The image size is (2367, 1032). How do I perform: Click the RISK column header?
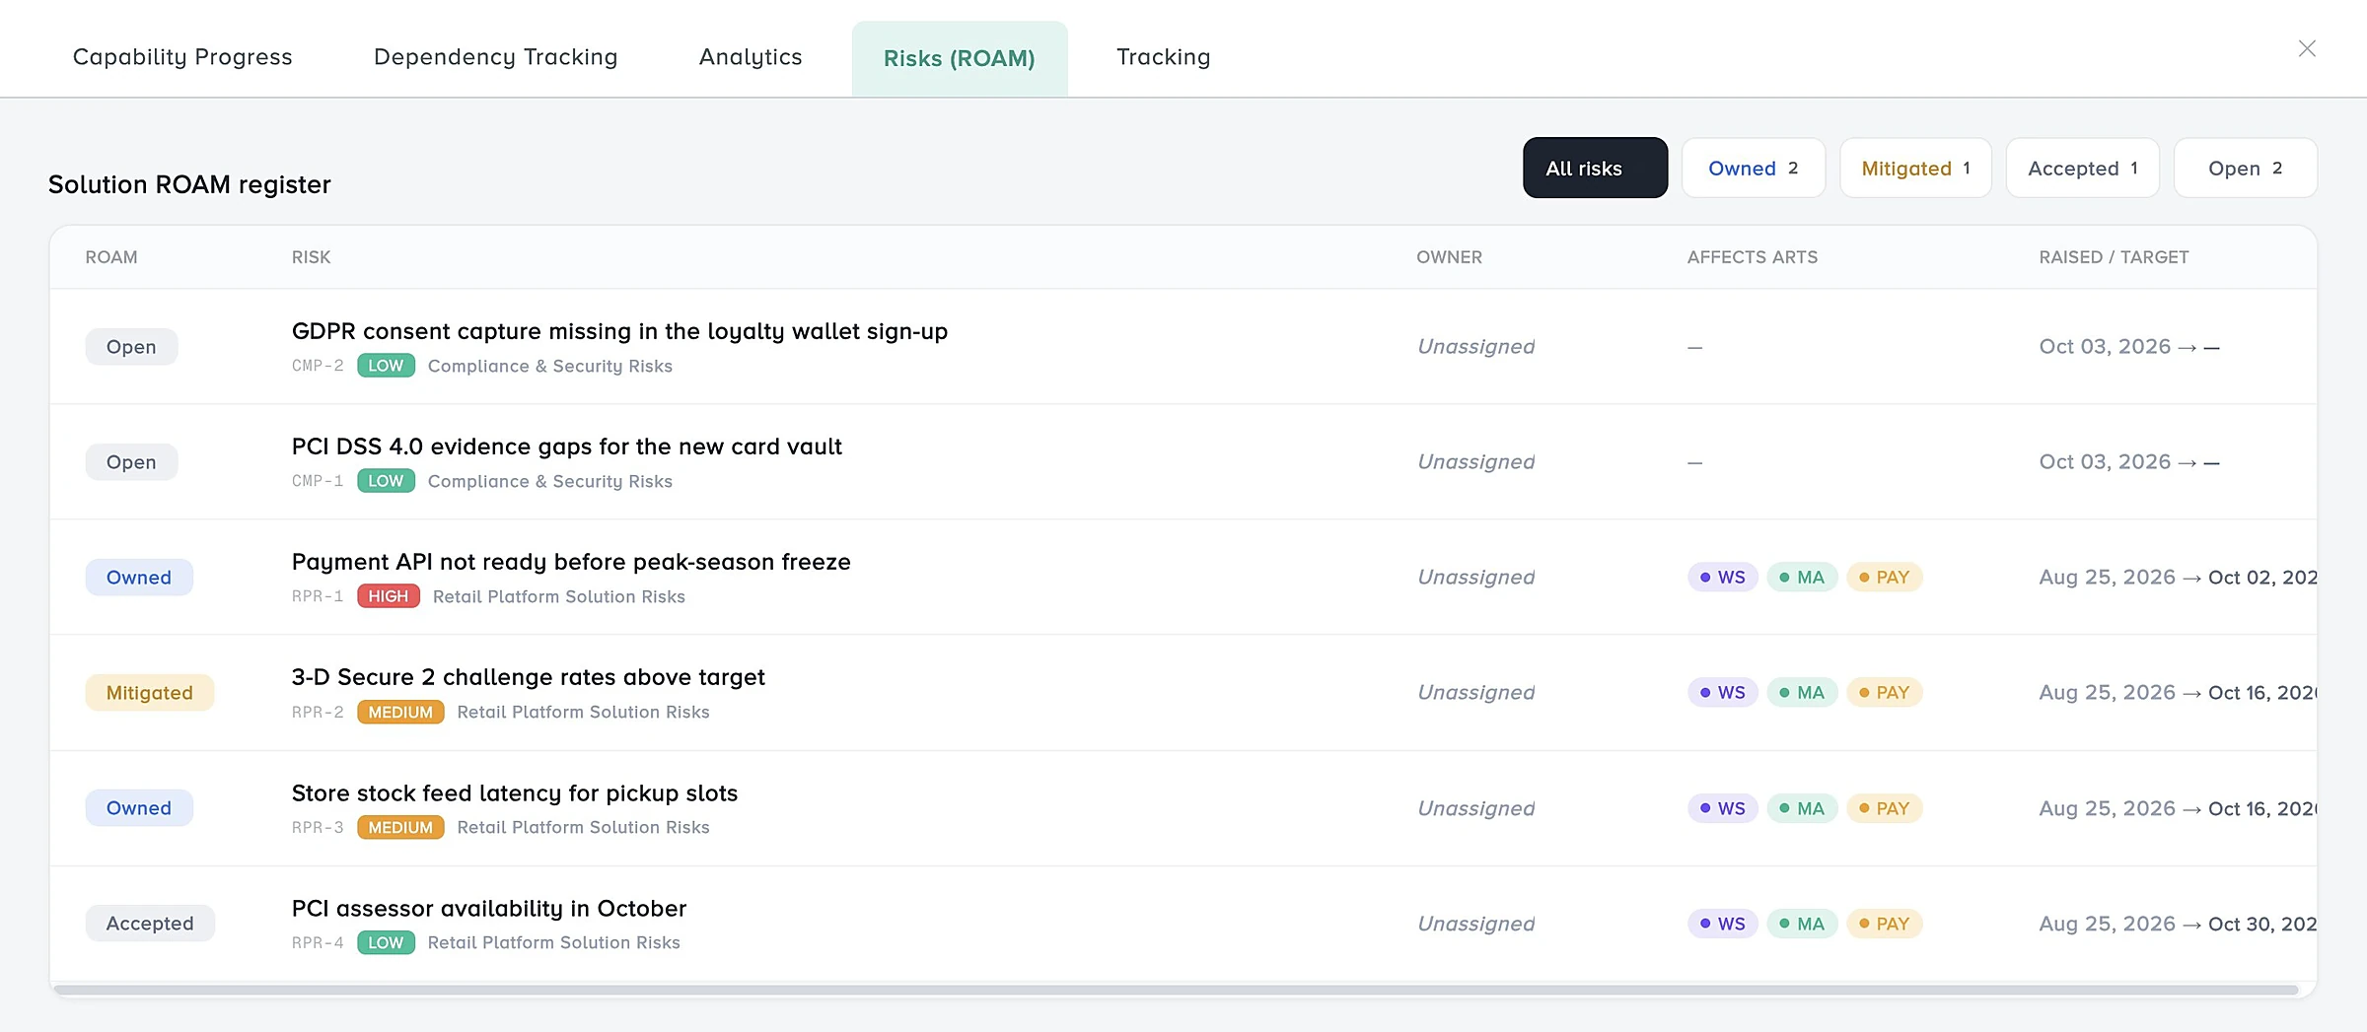tap(311, 257)
